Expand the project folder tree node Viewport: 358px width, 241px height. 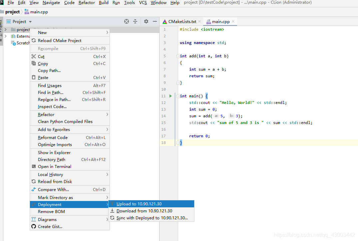(x=6, y=29)
